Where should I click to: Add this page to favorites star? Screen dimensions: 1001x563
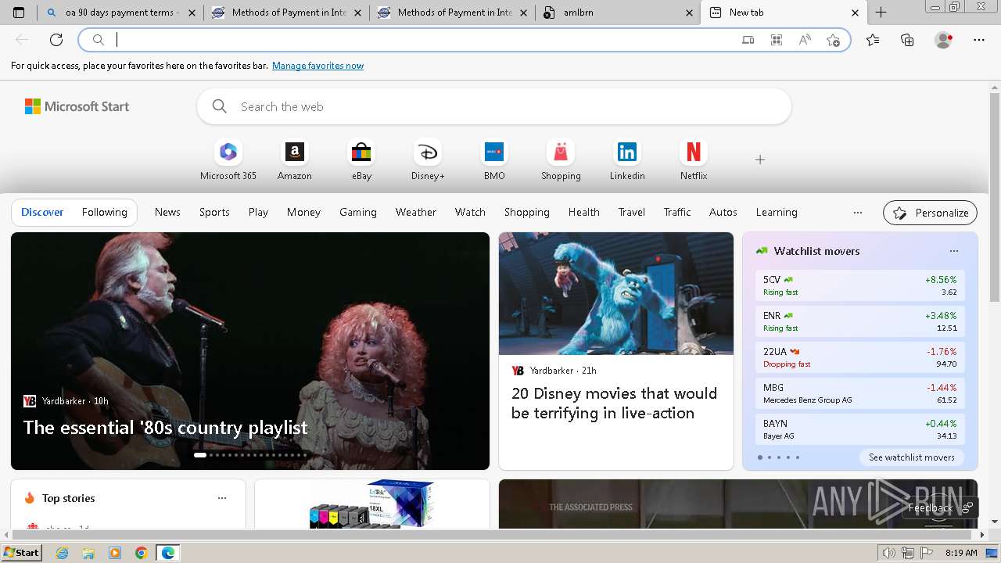(x=834, y=40)
